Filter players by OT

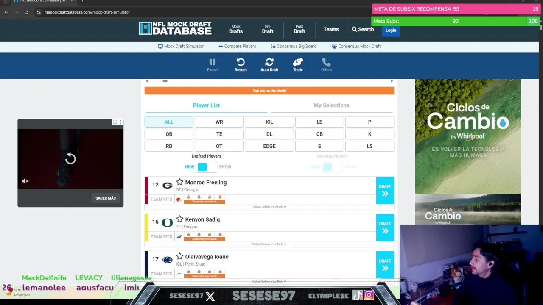(x=219, y=146)
